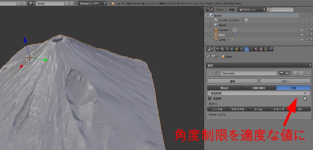Image resolution: width=313 pixels, height=150 pixels.
Task: Click the コピー copy modifier button
Action: pos(285,81)
